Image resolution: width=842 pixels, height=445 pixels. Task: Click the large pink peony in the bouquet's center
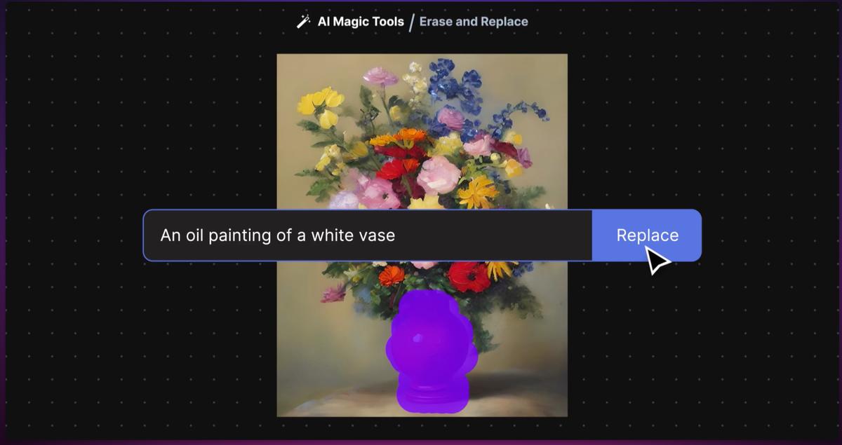(x=439, y=174)
